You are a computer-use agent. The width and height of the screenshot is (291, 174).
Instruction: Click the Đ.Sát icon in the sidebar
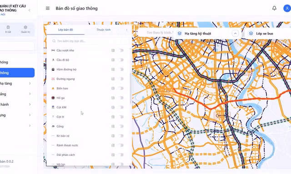8,27
